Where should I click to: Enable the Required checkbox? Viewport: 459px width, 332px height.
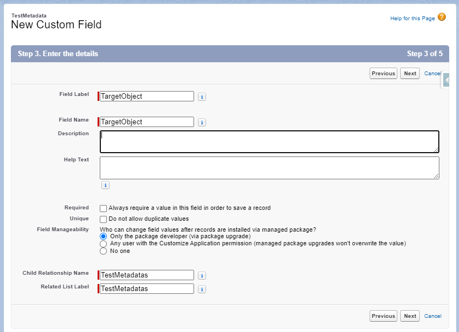(103, 208)
